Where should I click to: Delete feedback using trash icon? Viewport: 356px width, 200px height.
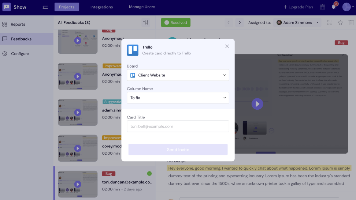coord(351,23)
